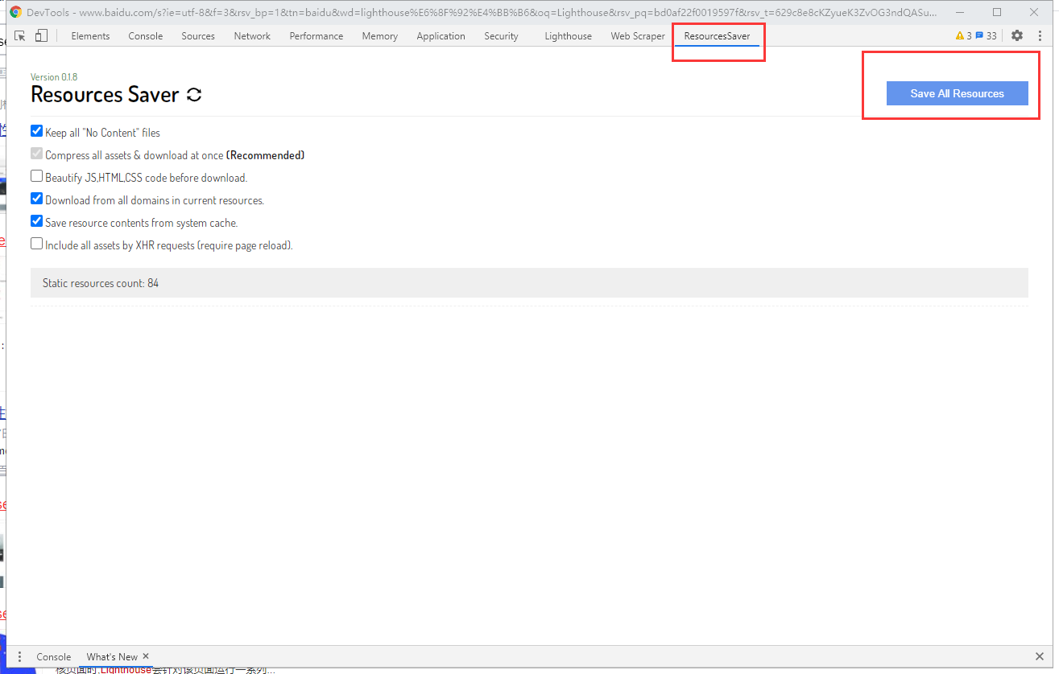Uncheck Save resource contents from system cache
Screen dimensions: 1059x674
point(36,221)
